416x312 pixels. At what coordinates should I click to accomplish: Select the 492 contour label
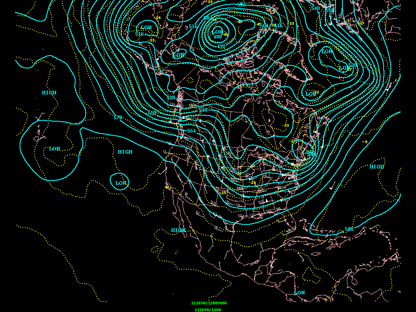click(221, 46)
